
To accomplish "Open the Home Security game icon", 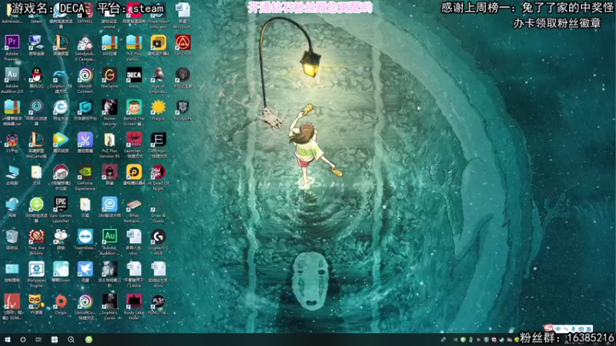I will point(109,112).
